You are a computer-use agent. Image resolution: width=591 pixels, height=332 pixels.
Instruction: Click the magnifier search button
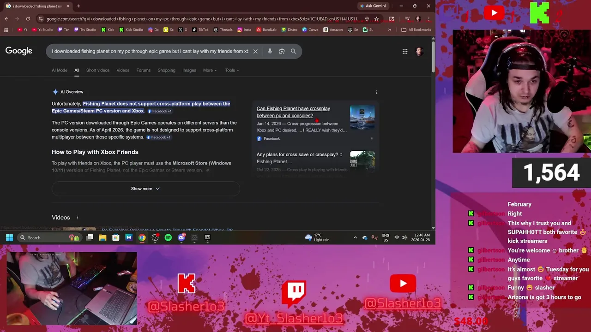click(x=293, y=51)
